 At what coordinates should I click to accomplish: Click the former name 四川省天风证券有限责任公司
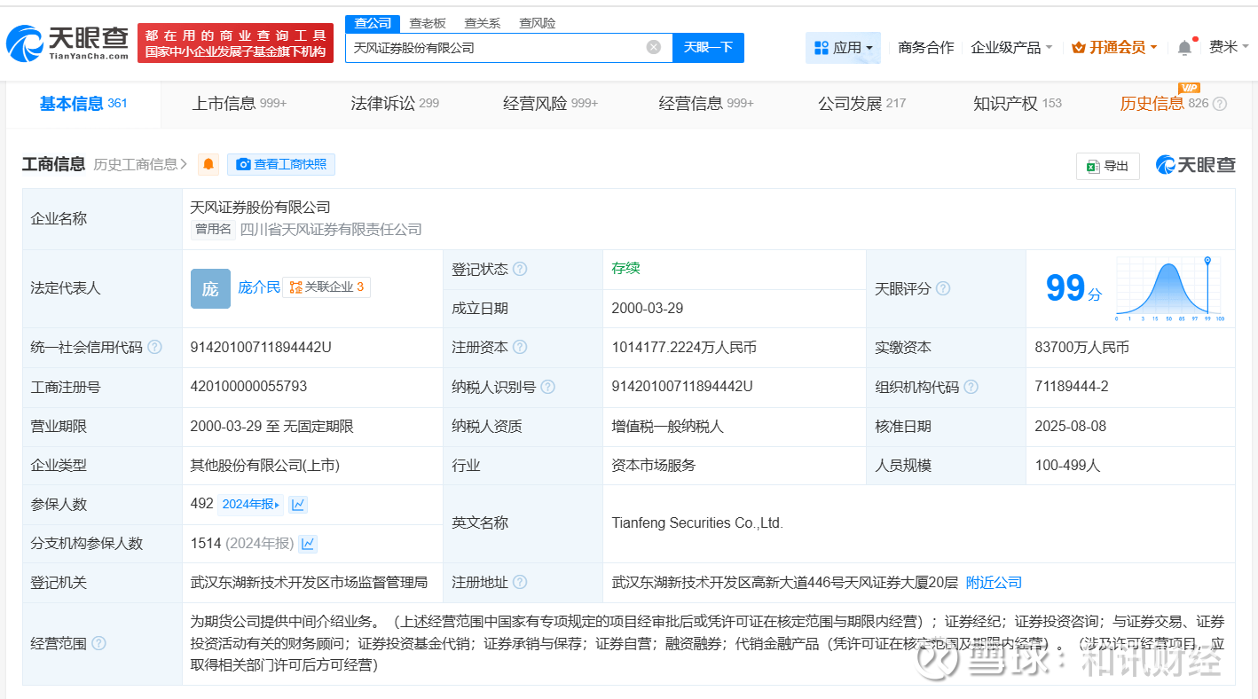coord(331,230)
